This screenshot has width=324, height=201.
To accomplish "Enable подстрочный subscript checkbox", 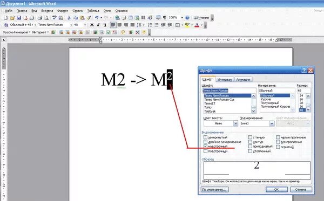I will [205, 151].
